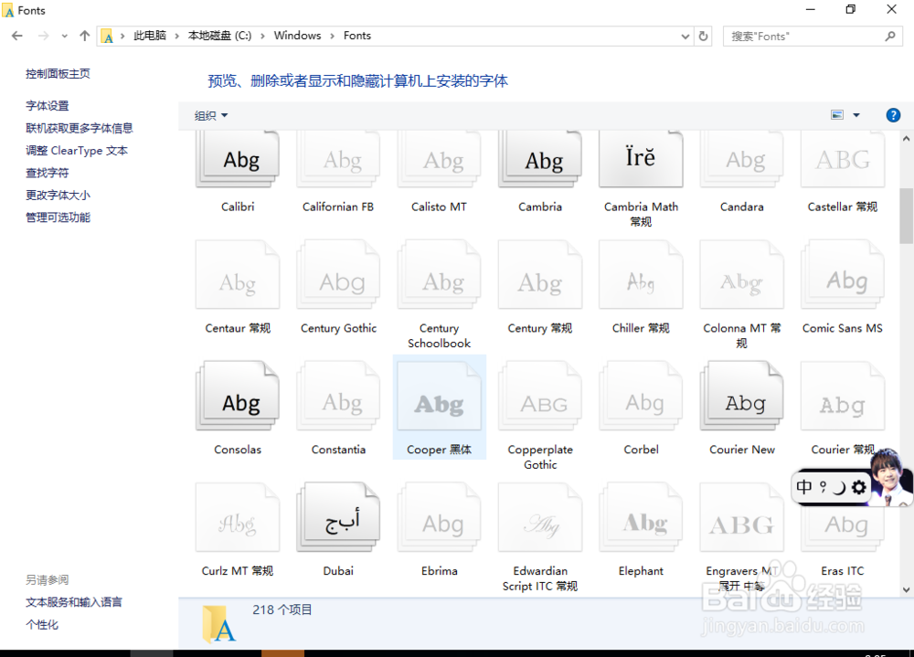This screenshot has height=657, width=914.
Task: Click the refresh button beside address bar
Action: click(x=703, y=37)
